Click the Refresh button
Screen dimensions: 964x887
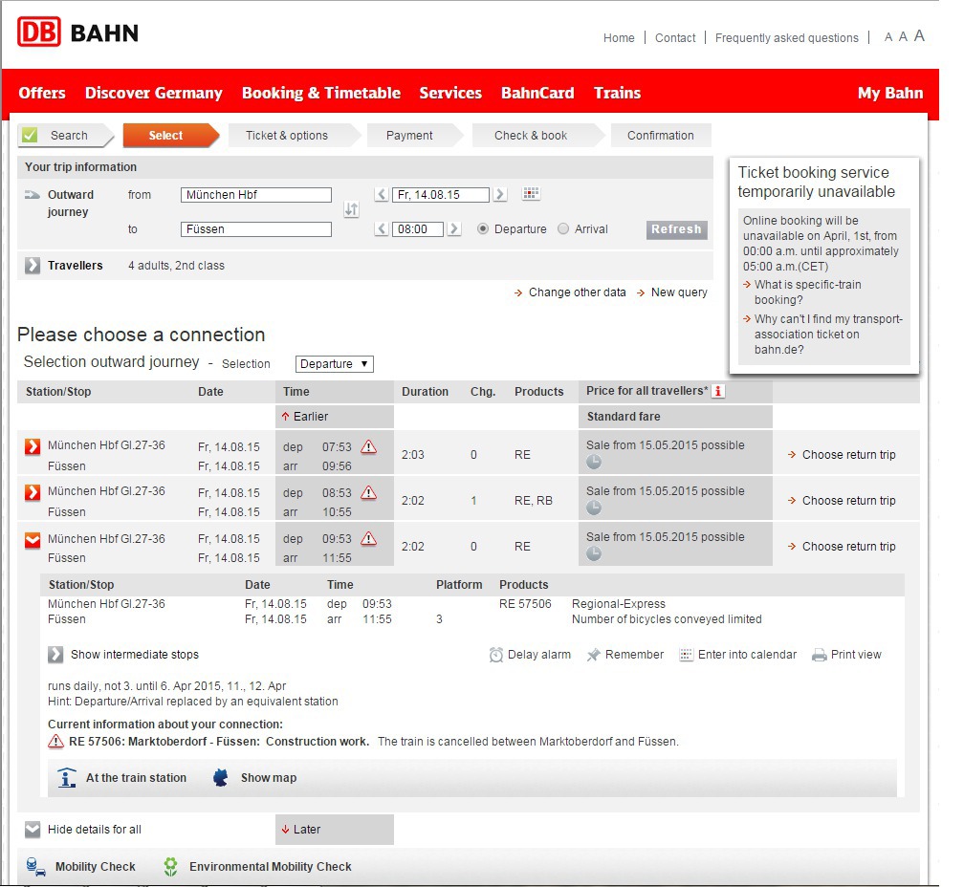[677, 229]
